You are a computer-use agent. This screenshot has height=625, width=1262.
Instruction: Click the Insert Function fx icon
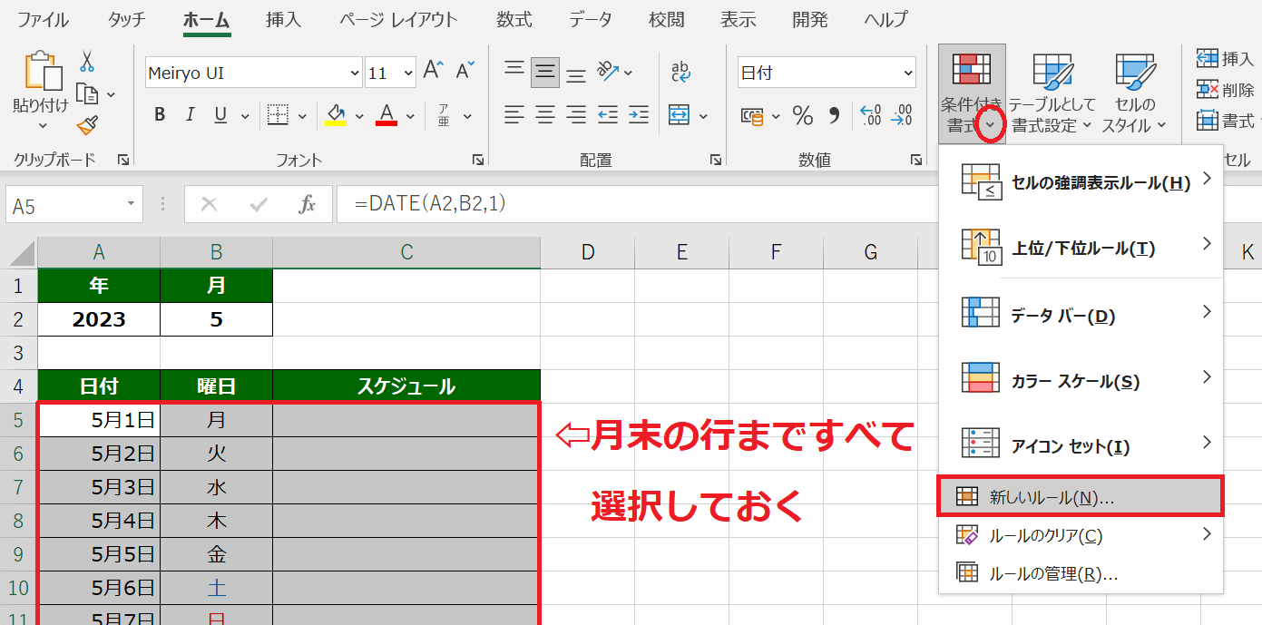click(308, 205)
